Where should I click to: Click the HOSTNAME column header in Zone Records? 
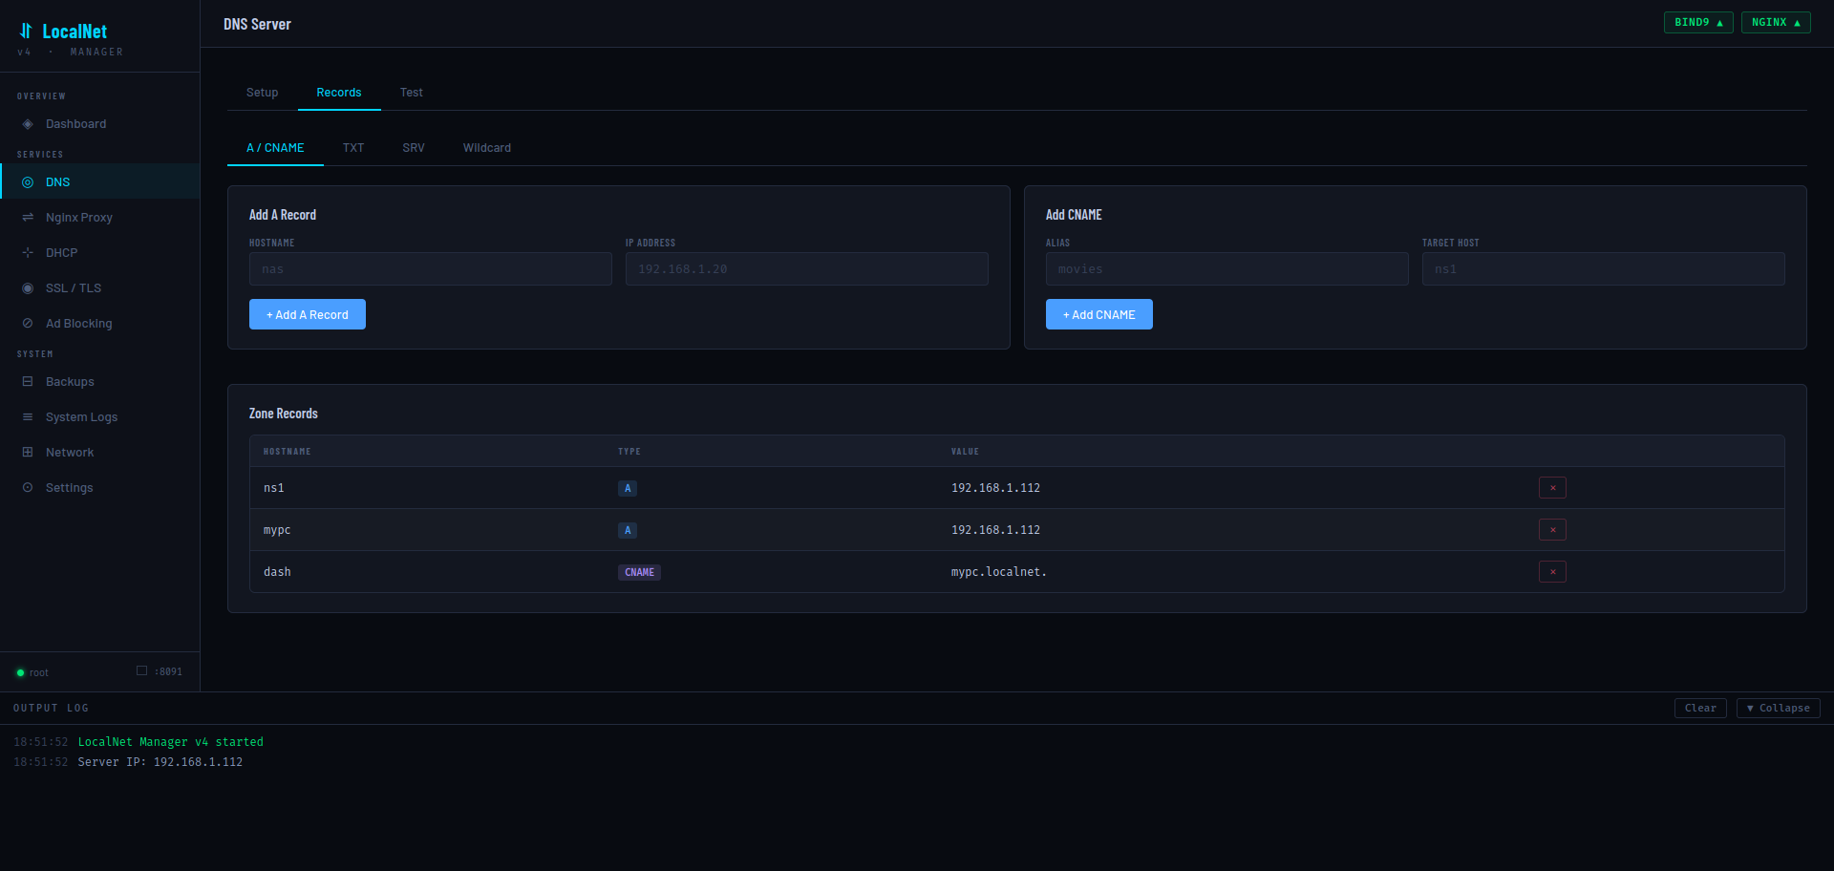pos(288,452)
